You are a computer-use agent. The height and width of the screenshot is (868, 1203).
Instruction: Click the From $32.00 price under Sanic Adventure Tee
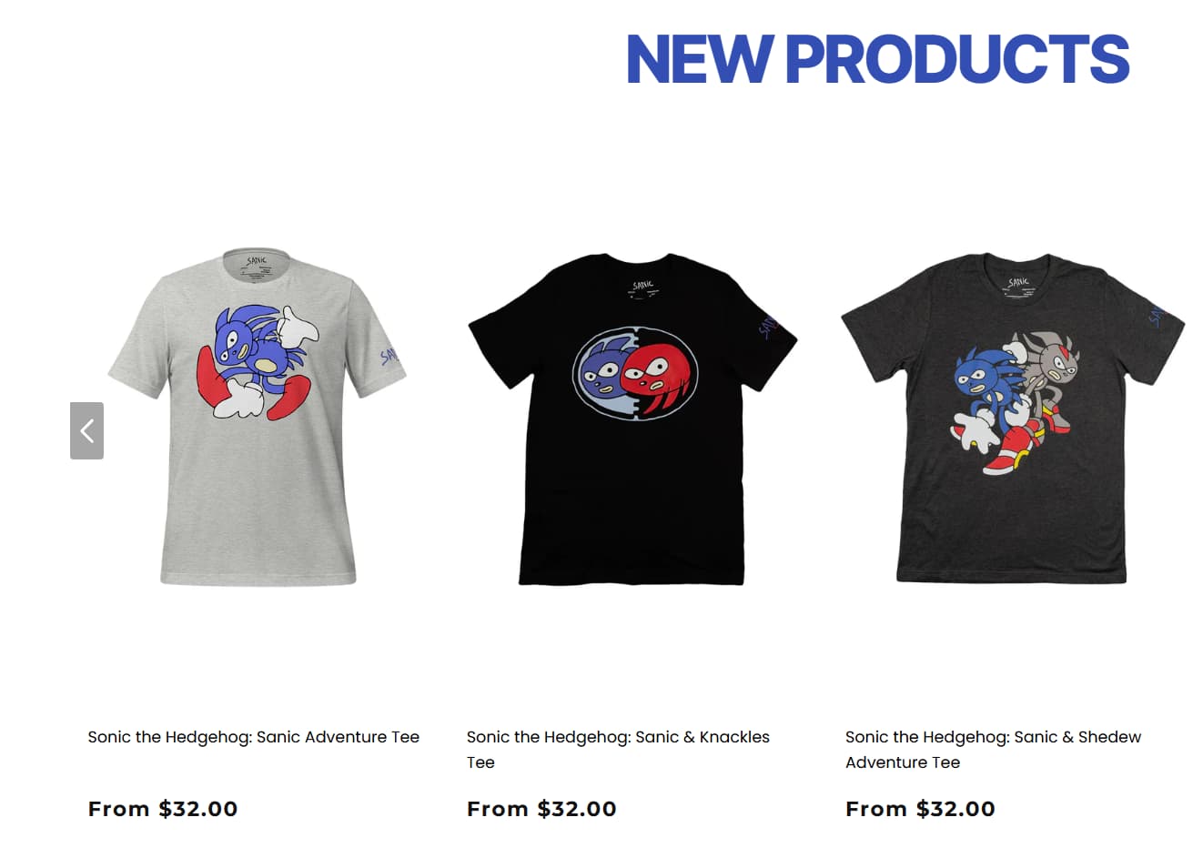click(x=163, y=809)
